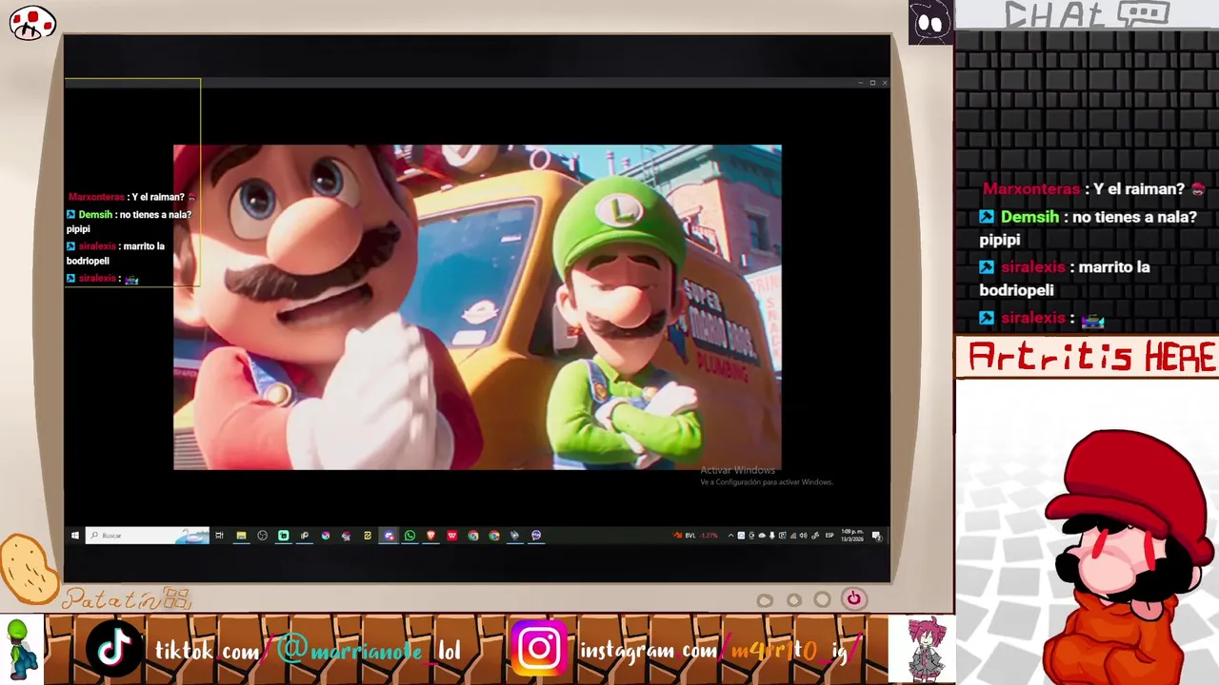Open the BVL stock widget in taskbar
The height and width of the screenshot is (685, 1219).
[695, 536]
